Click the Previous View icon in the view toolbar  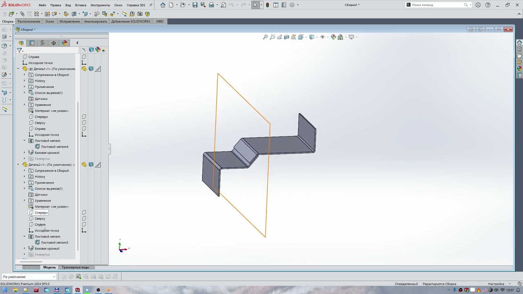279,37
